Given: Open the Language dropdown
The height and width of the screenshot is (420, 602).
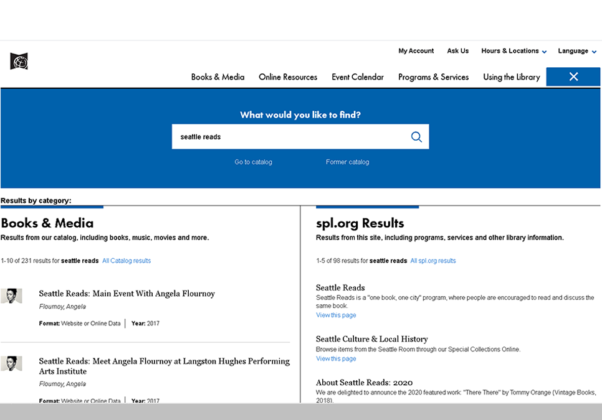Looking at the screenshot, I should click(x=573, y=51).
